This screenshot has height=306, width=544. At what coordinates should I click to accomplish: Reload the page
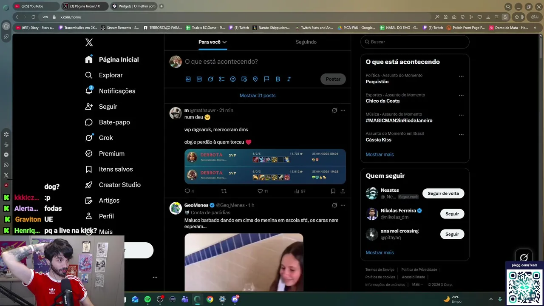33,17
